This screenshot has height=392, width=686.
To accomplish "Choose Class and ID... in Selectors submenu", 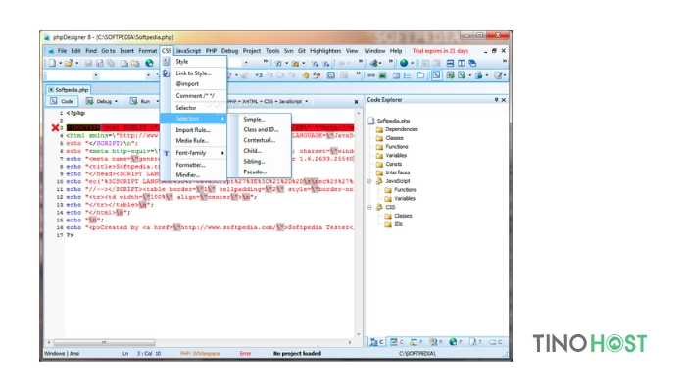I will click(261, 130).
